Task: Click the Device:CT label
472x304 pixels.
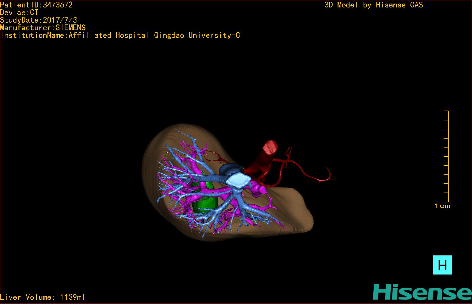Action: tap(19, 13)
